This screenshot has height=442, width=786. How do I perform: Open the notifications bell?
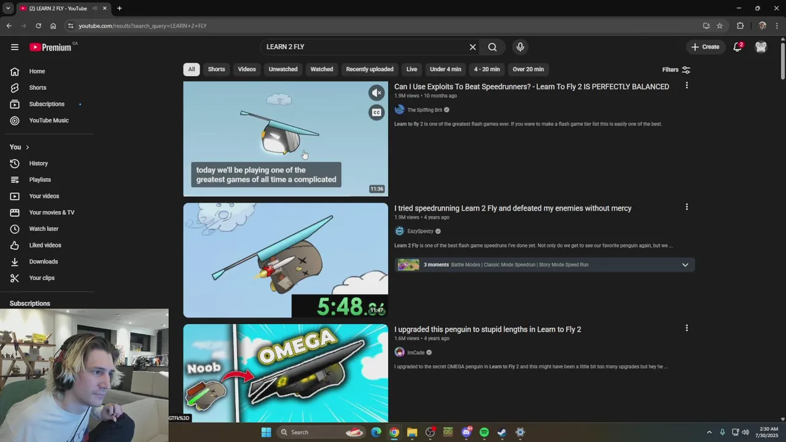tap(738, 47)
